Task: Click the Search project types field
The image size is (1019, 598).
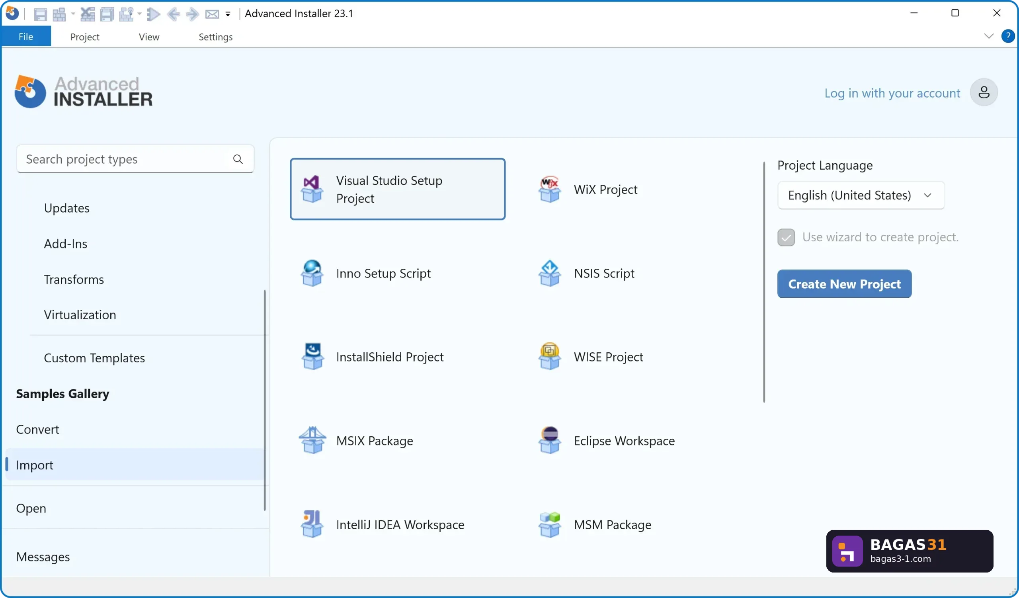Action: [x=135, y=159]
